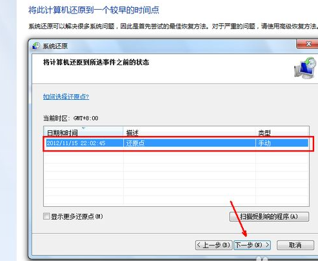Go back with 上一步(B) button
318x261 pixels.
tap(214, 245)
